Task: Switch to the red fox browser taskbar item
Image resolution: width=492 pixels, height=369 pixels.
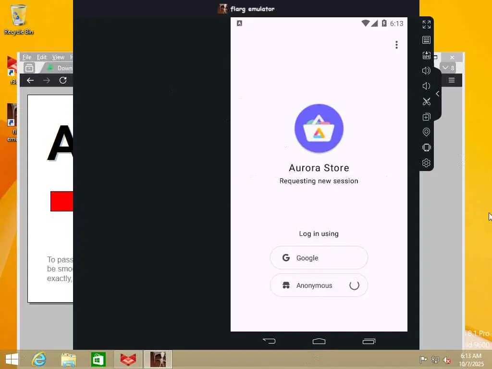Action: [128, 359]
